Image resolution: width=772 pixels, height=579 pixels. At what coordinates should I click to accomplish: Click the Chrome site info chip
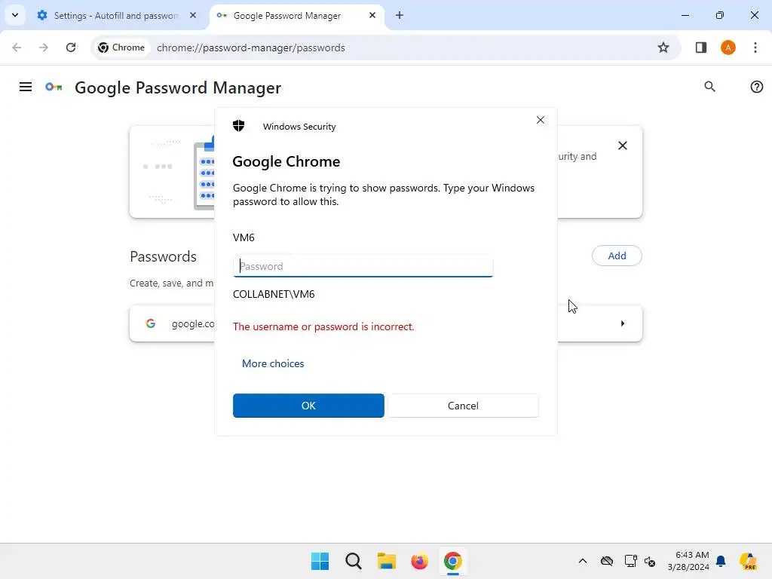coord(121,47)
